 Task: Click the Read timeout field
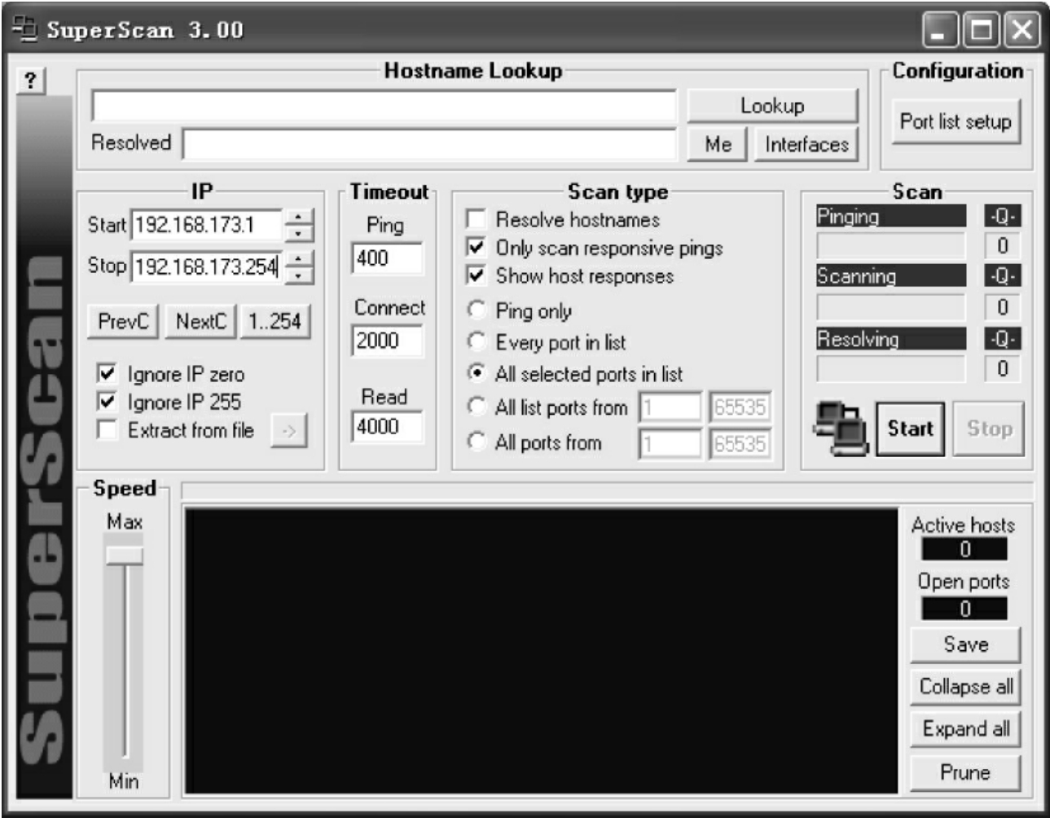tap(387, 427)
